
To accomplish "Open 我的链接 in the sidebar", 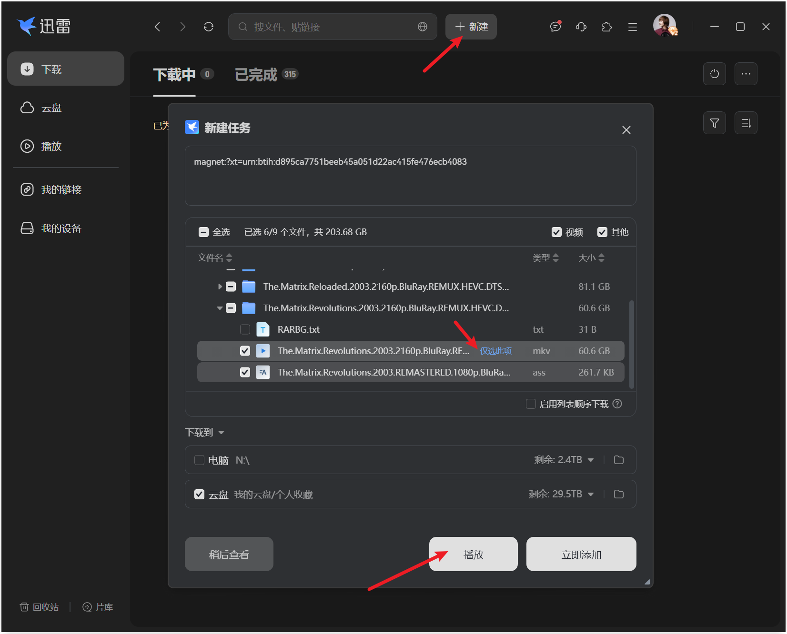I will (66, 189).
